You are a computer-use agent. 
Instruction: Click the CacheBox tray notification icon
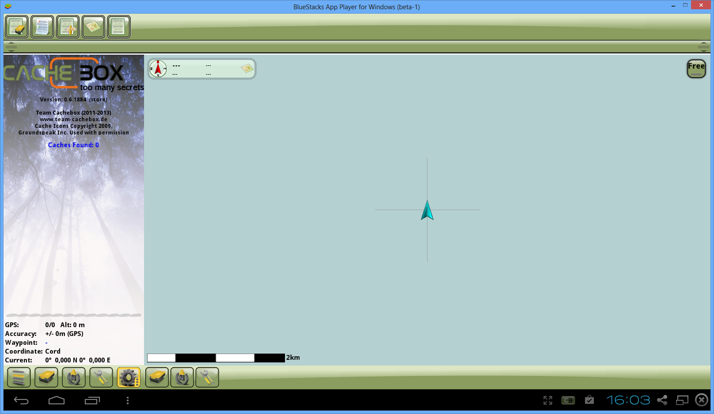pos(568,400)
